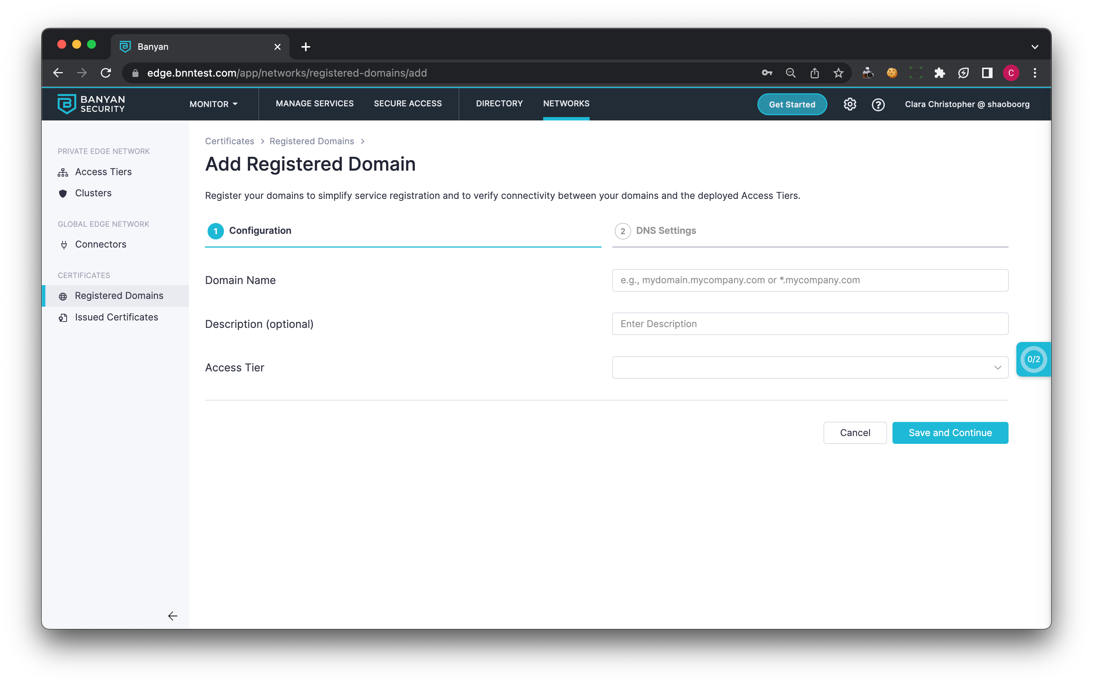Open DIRECTORY in the nav

[x=499, y=104]
